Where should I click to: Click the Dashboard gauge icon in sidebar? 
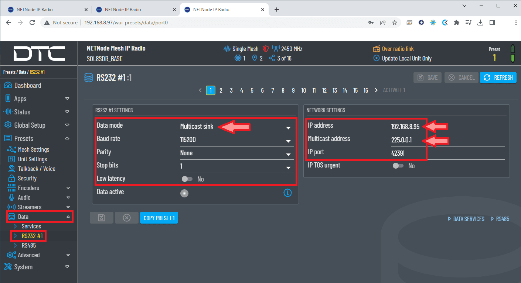click(x=8, y=86)
